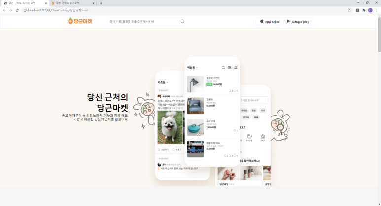Screen dimensions: 381x206
Task: Click the heart icon on the 100,000원 pan listing
Action: tap(236, 130)
